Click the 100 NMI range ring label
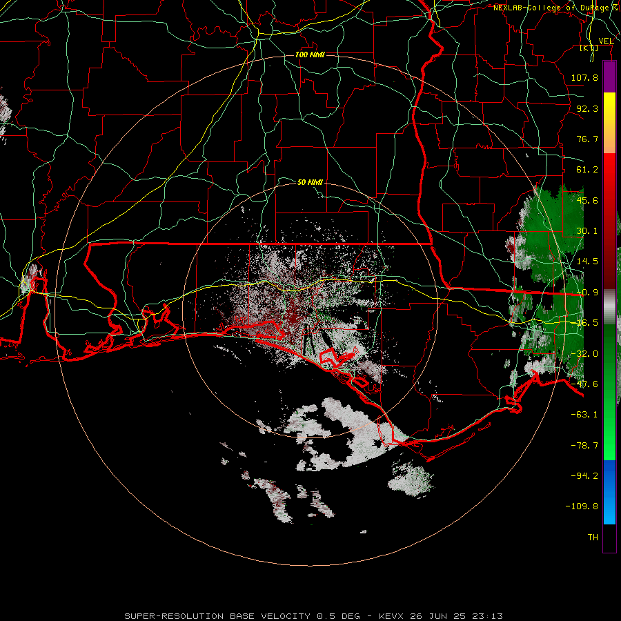The height and width of the screenshot is (621, 621). point(310,55)
